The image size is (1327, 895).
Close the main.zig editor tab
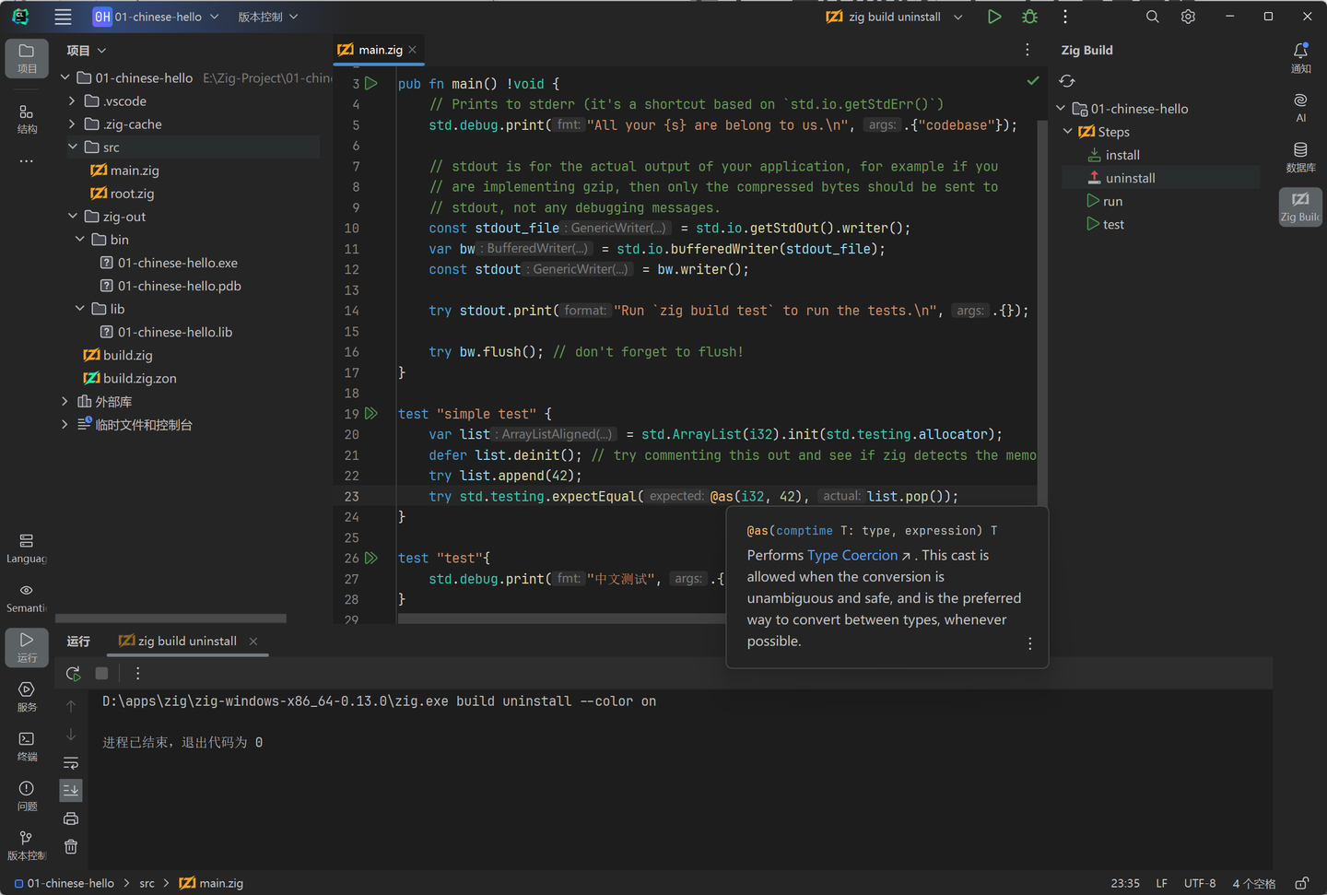pyautogui.click(x=413, y=50)
